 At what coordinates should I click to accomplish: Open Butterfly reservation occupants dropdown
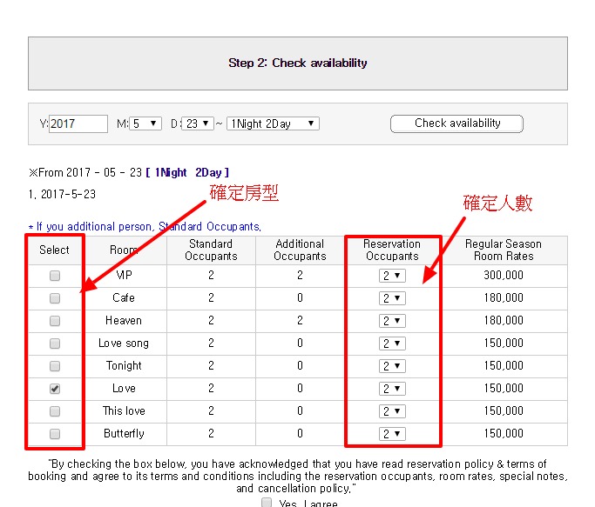point(392,434)
